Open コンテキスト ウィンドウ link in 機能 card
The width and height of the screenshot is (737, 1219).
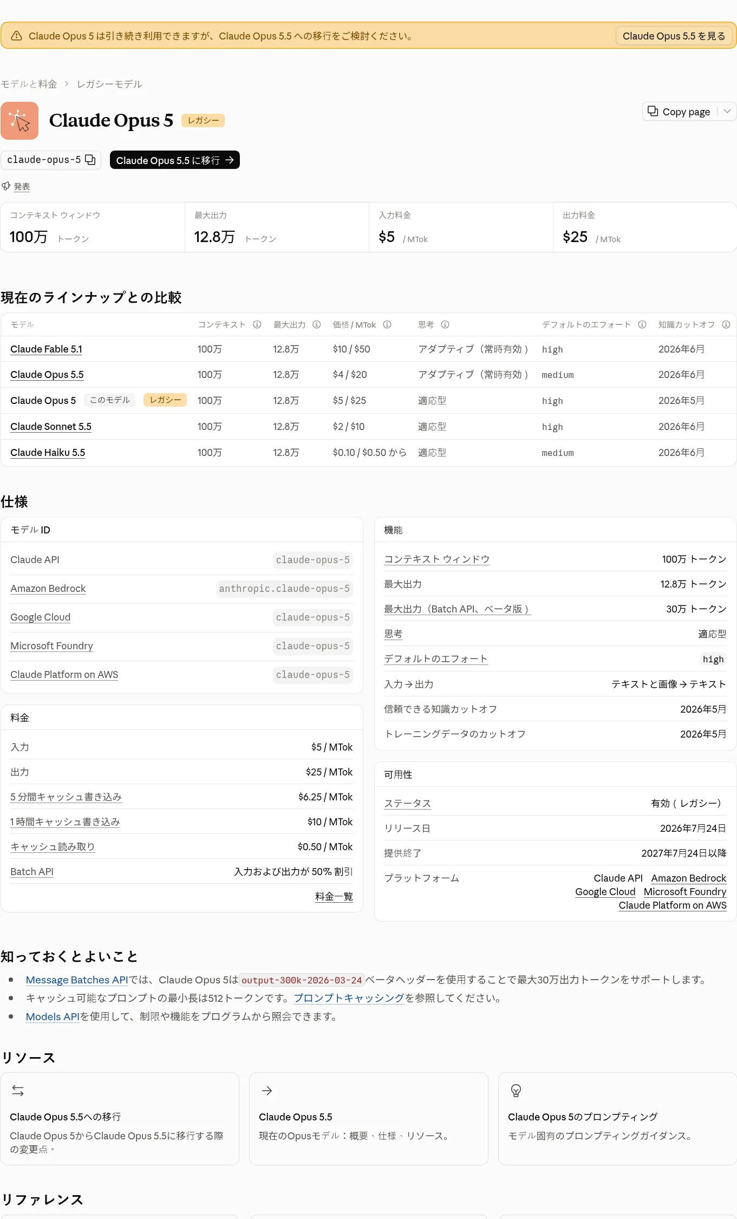[x=437, y=559]
